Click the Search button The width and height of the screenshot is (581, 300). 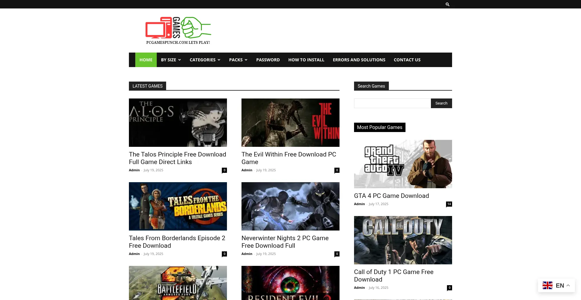click(x=441, y=103)
